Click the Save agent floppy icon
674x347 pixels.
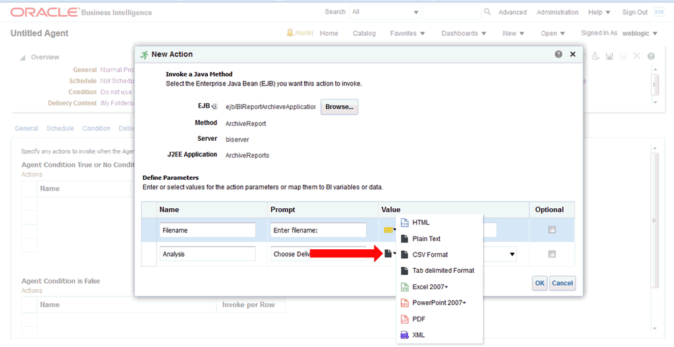coord(609,56)
